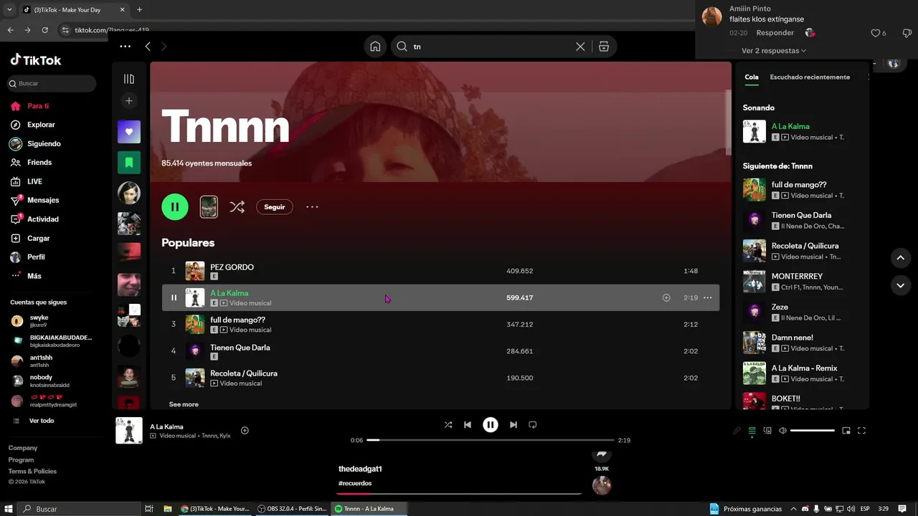Go to previous TikTok video up chevron
918x516 pixels.
901,258
